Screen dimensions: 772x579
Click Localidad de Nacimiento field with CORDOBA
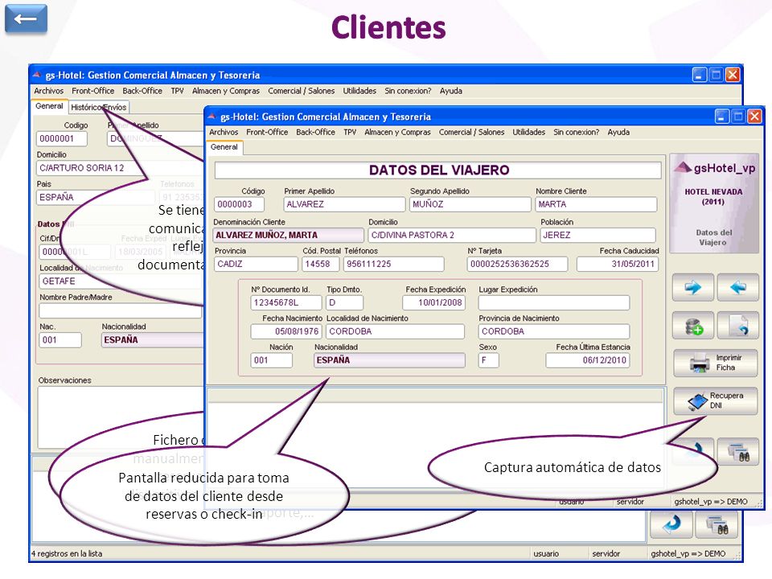click(x=396, y=331)
